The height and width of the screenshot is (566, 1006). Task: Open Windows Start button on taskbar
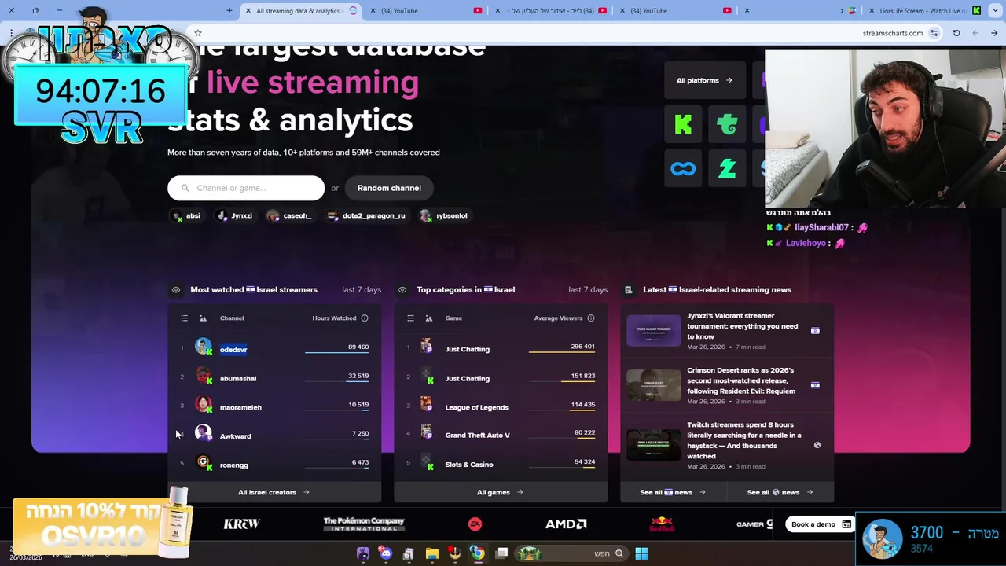click(x=641, y=553)
